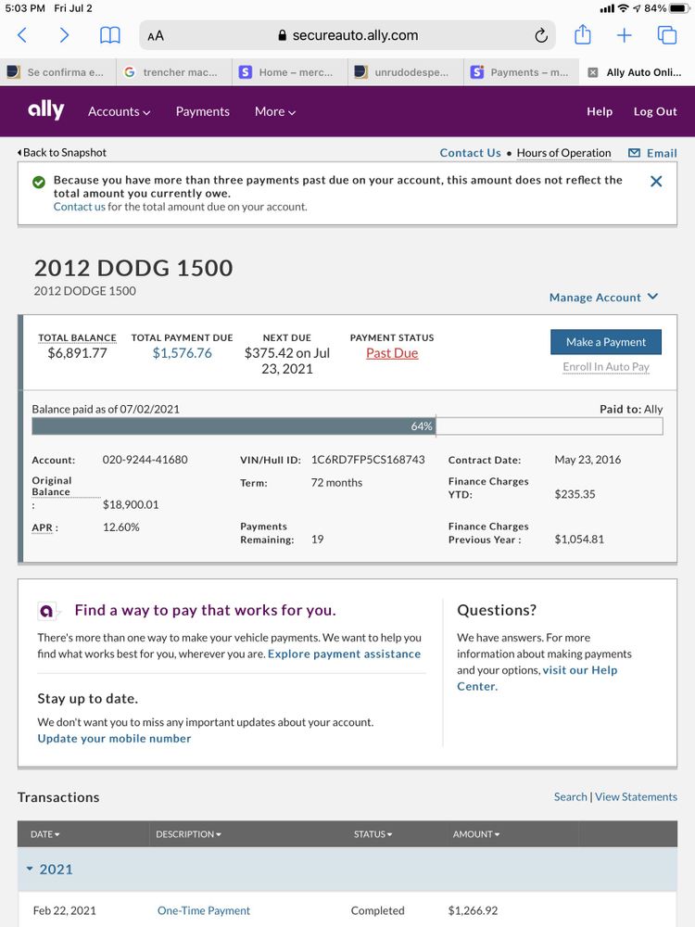Open the Accounts dropdown menu

(x=119, y=112)
